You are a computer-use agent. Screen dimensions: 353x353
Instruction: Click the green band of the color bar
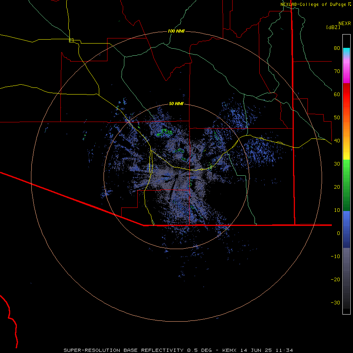[346, 185]
